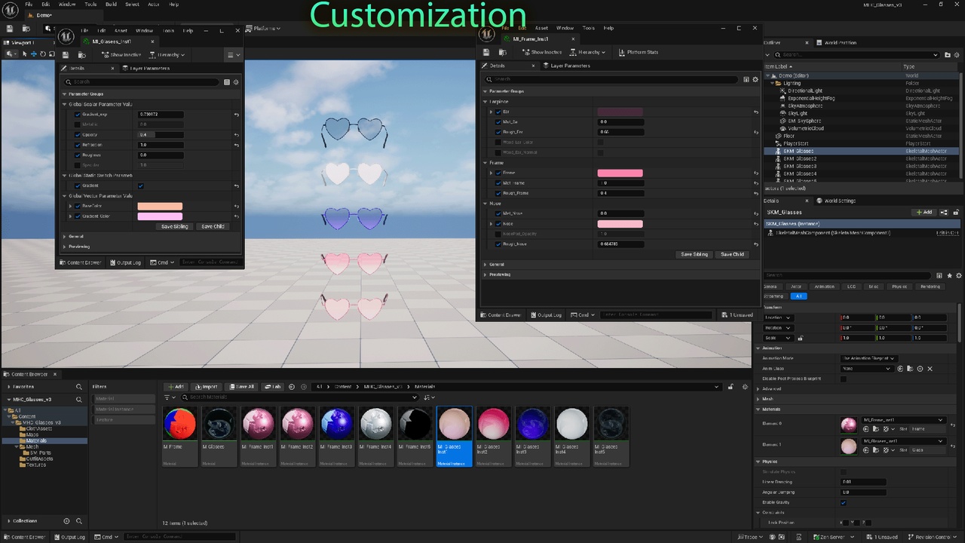Image resolution: width=965 pixels, height=543 pixels.
Task: Expand the Previewing section in MI_Frame_Inst1
Action: pos(486,275)
